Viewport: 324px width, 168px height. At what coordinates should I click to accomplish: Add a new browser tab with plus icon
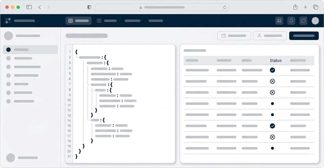coord(305,7)
